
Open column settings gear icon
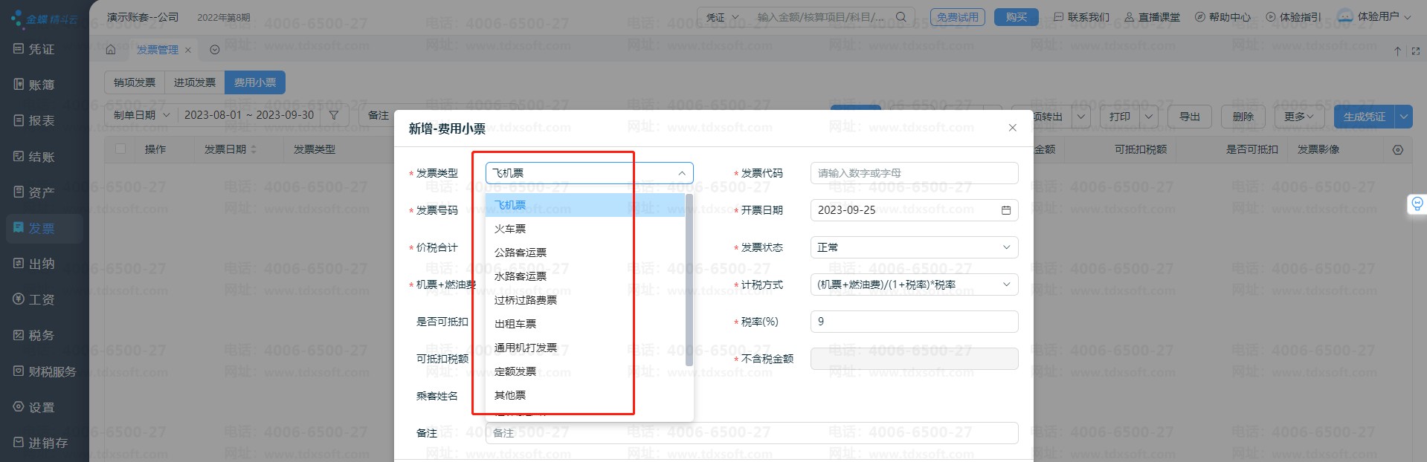(1397, 149)
